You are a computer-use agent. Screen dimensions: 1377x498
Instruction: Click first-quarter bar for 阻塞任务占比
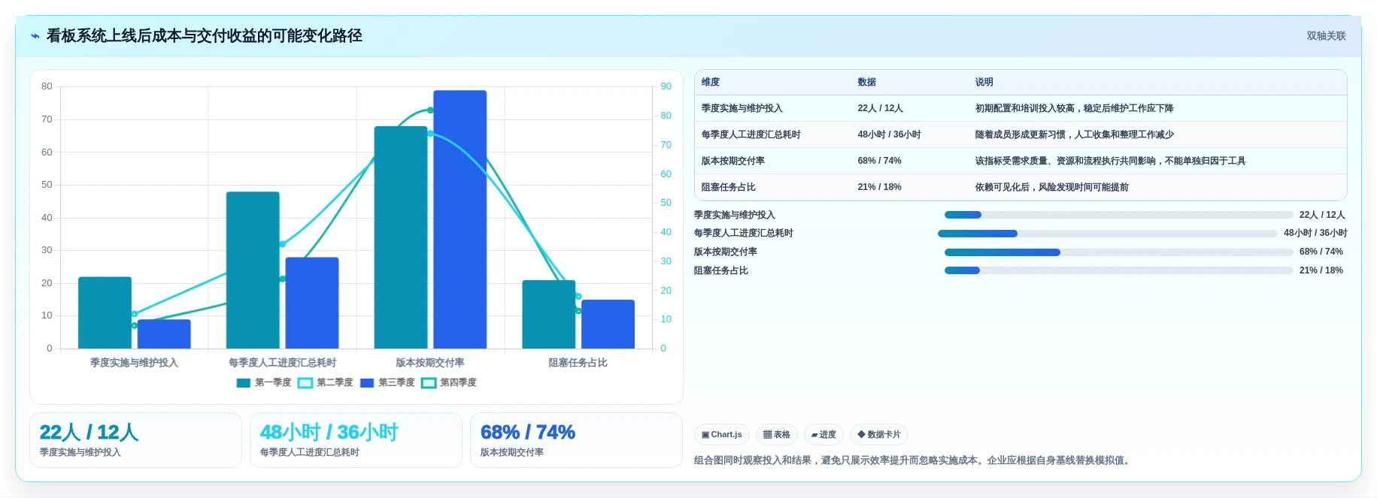pyautogui.click(x=549, y=314)
